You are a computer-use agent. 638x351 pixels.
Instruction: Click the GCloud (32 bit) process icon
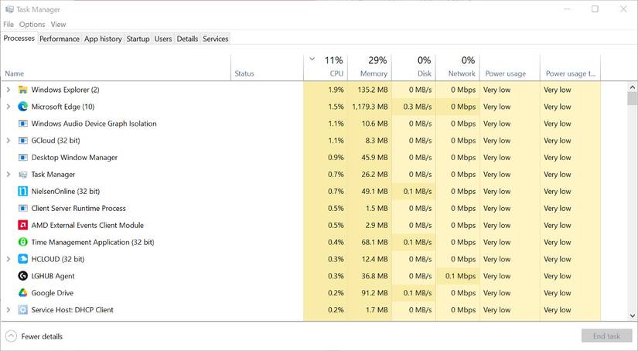pos(22,141)
